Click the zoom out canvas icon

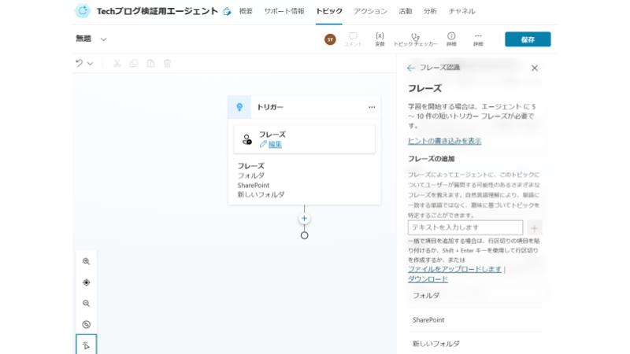click(87, 303)
